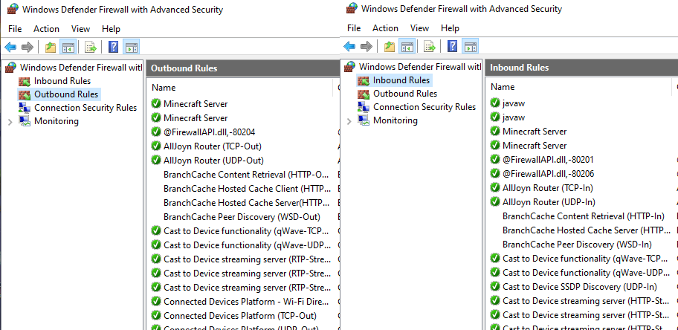Click green check icon beside Cast to Device SSDP Discovery
Screen dimensions: 678x330
point(495,286)
